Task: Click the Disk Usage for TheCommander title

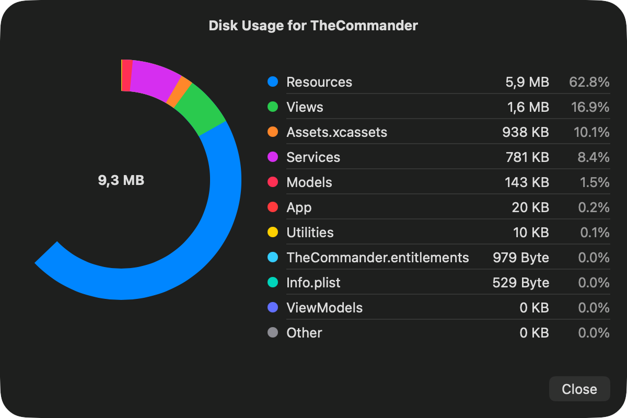Action: pos(313,25)
